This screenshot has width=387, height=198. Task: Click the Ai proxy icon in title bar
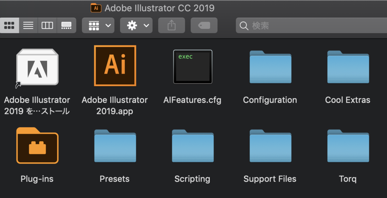tap(96, 8)
